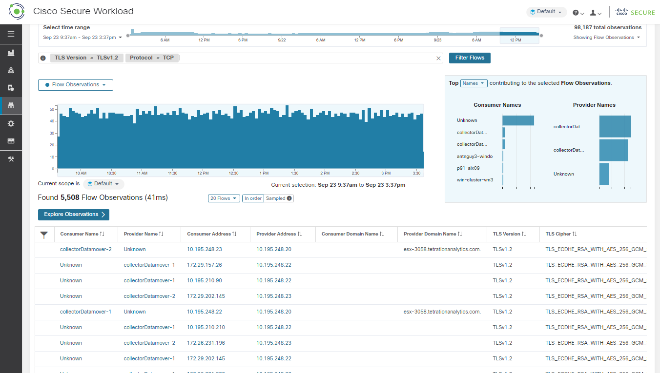Open the user profile menu
660x373 pixels.
pyautogui.click(x=596, y=13)
